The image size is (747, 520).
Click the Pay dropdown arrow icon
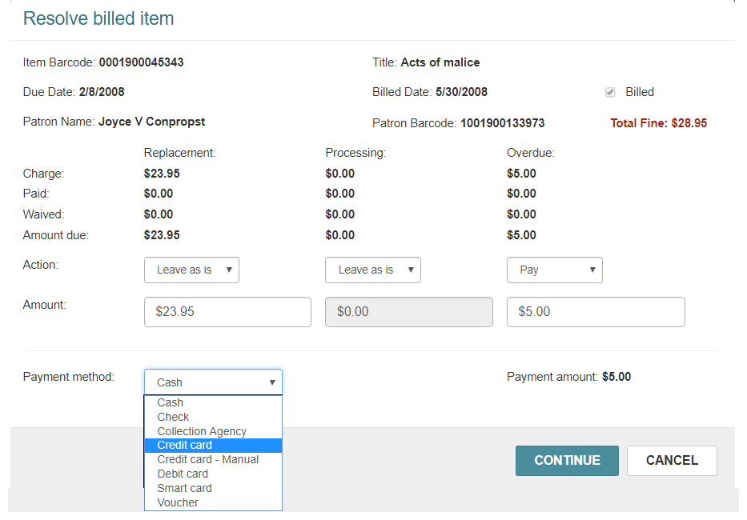tap(592, 270)
